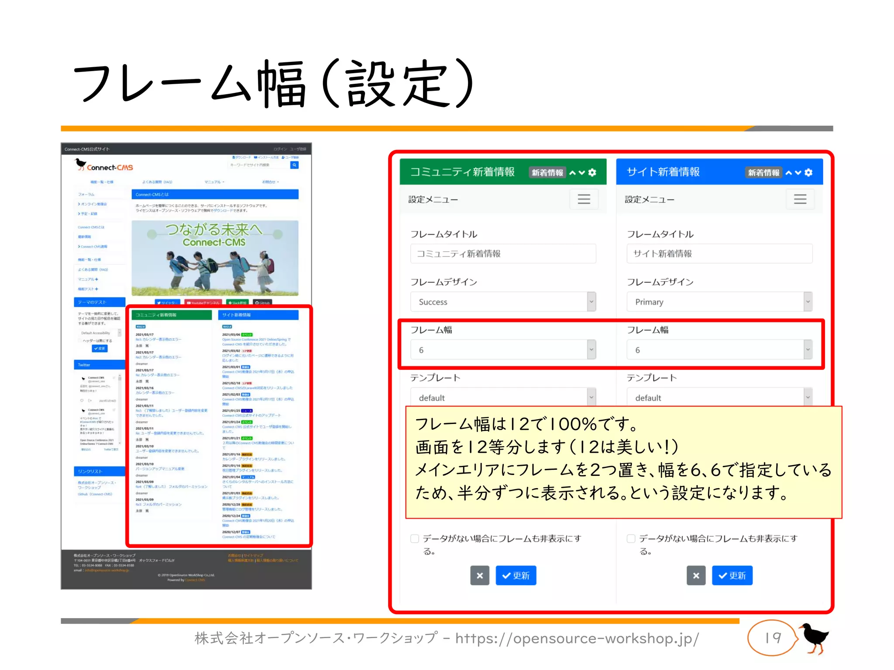
Task: Open the gear settings of サイト新着情報 frame
Action: (x=808, y=172)
